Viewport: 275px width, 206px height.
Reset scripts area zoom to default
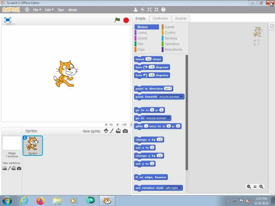(x=255, y=187)
